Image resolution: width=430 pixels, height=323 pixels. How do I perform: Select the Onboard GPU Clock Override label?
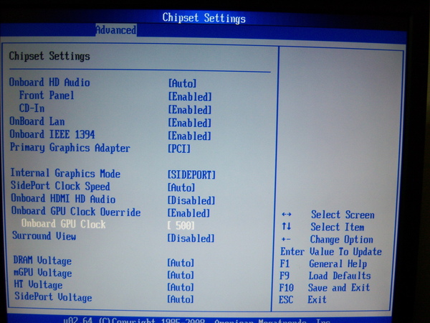[x=76, y=211]
